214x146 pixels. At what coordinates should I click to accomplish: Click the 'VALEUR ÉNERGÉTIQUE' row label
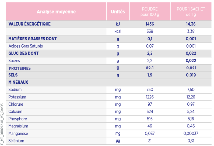click(x=29, y=24)
